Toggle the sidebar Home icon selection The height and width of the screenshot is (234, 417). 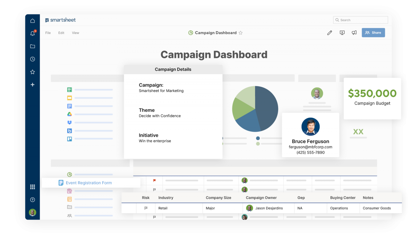point(32,20)
